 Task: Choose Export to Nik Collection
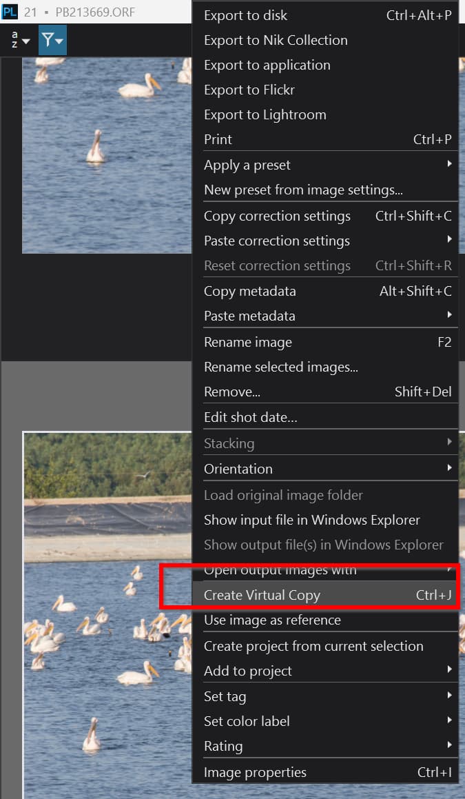coord(276,40)
